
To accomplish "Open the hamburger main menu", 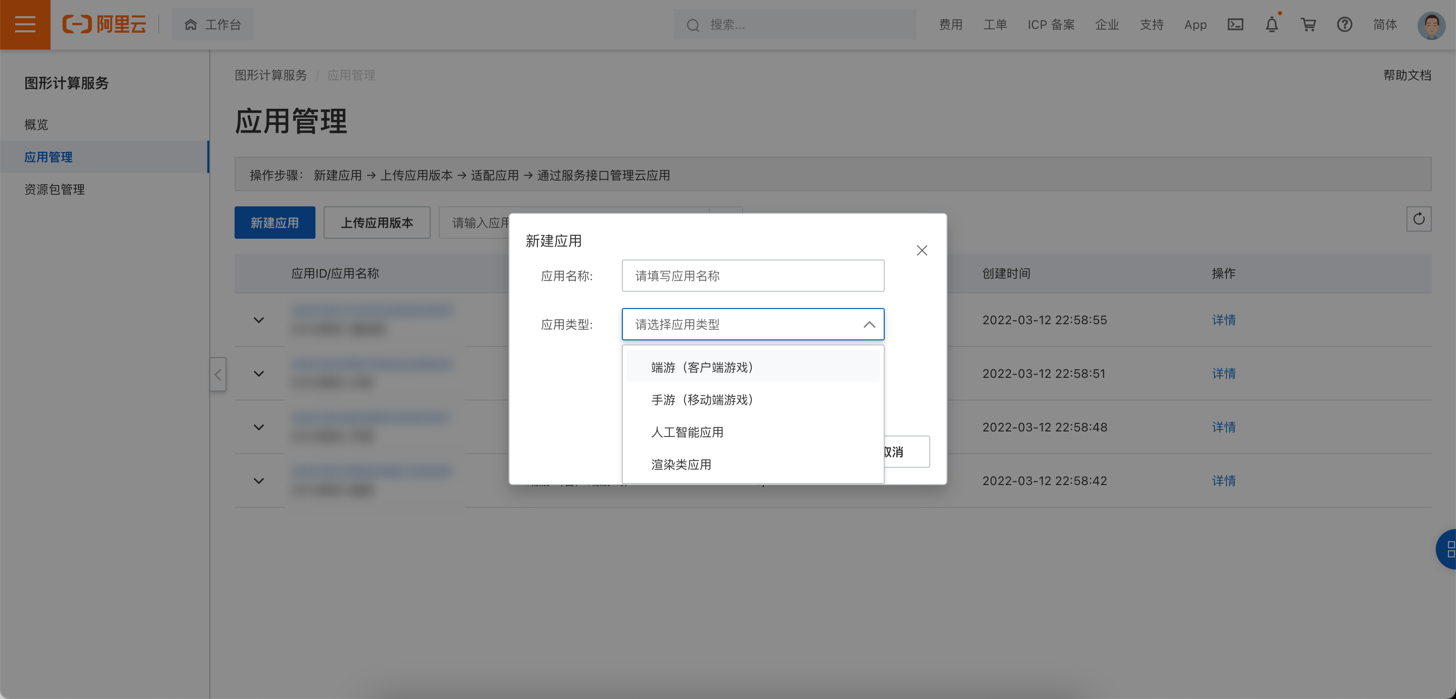I will [x=25, y=24].
